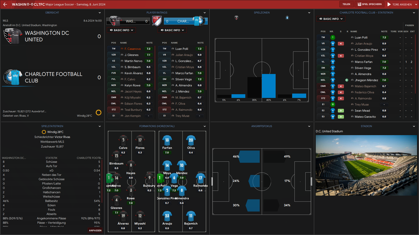Image resolution: width=419 pixels, height=235 pixels.
Task: Select Raimondo's number 17 shirt in formation
Action: (200, 178)
